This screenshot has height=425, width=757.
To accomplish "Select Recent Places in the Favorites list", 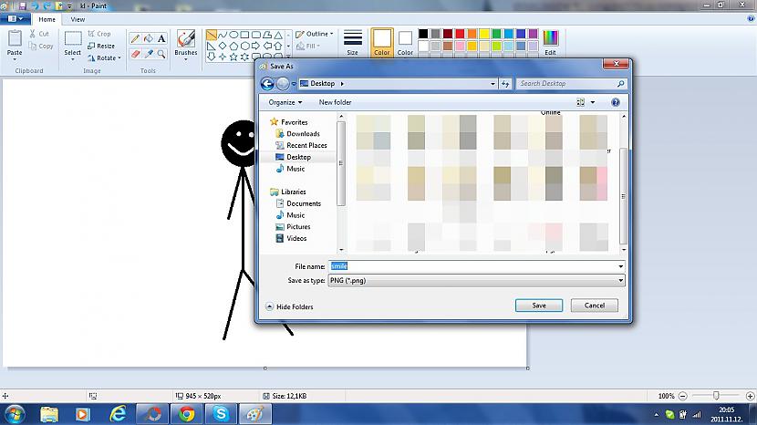I will pos(306,145).
